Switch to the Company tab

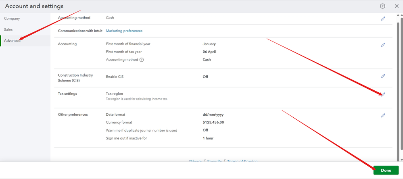point(12,19)
